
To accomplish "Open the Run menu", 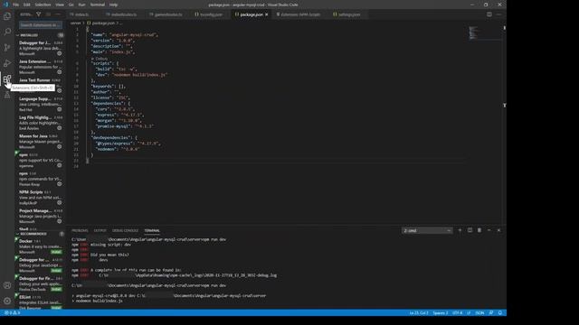I will pyautogui.click(x=82, y=5).
